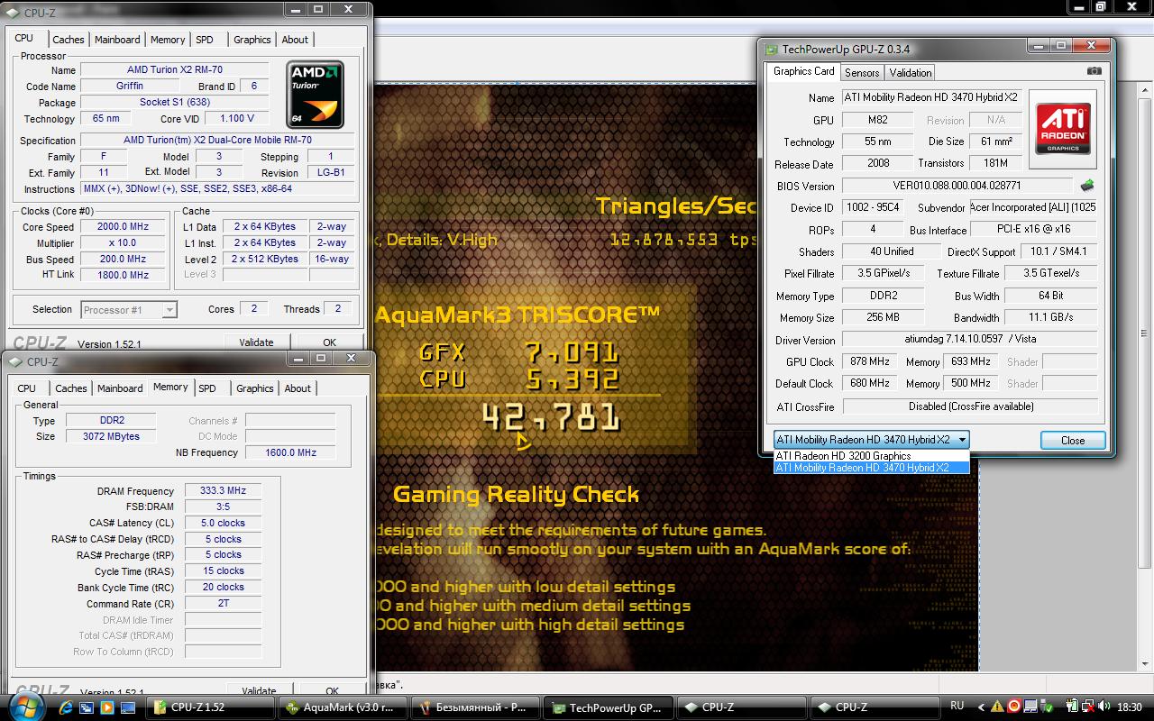Click the ATI Radeon Graphics logo
This screenshot has height=721, width=1154.
pos(1063,128)
